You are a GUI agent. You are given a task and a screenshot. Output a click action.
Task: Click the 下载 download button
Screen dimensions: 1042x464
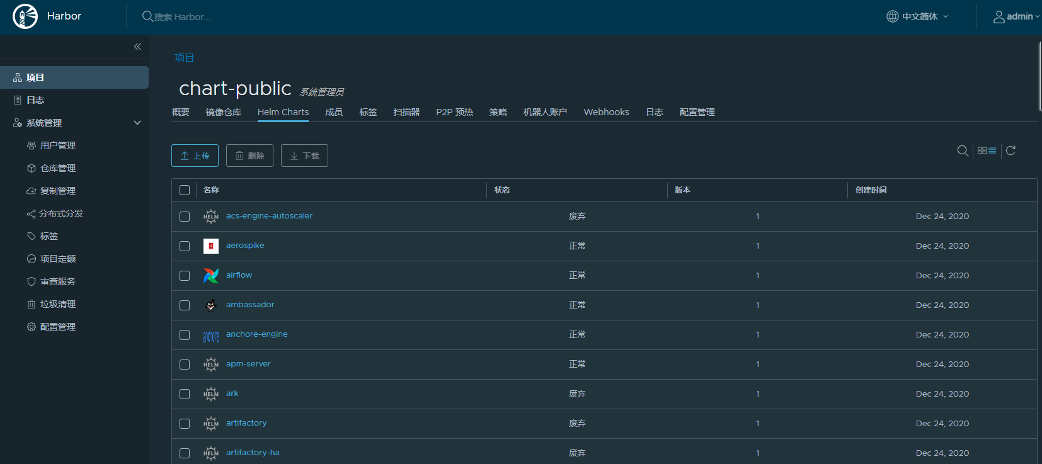[x=304, y=156]
